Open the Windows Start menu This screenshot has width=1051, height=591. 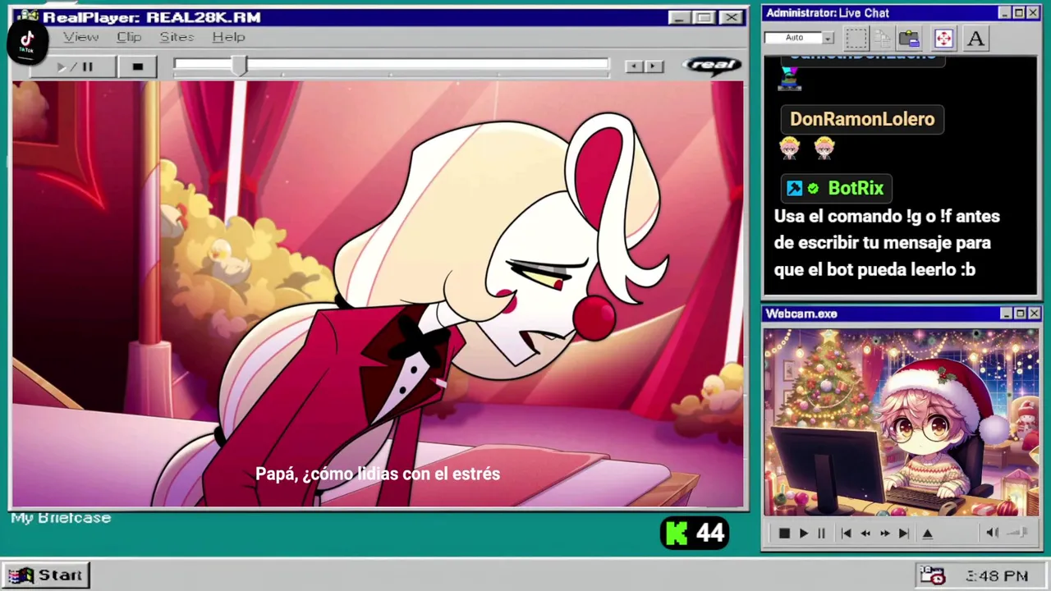46,575
